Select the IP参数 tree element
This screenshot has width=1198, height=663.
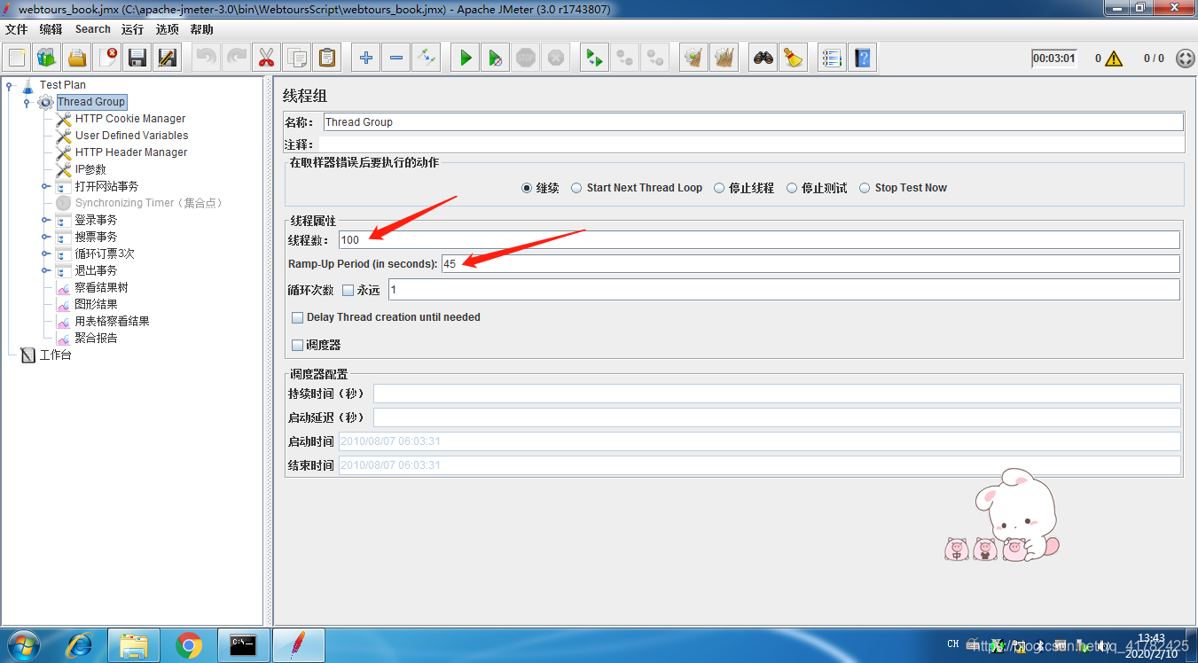pos(90,169)
